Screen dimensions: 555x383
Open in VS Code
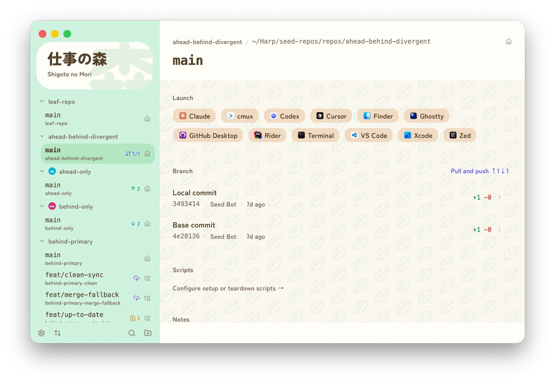pyautogui.click(x=369, y=135)
